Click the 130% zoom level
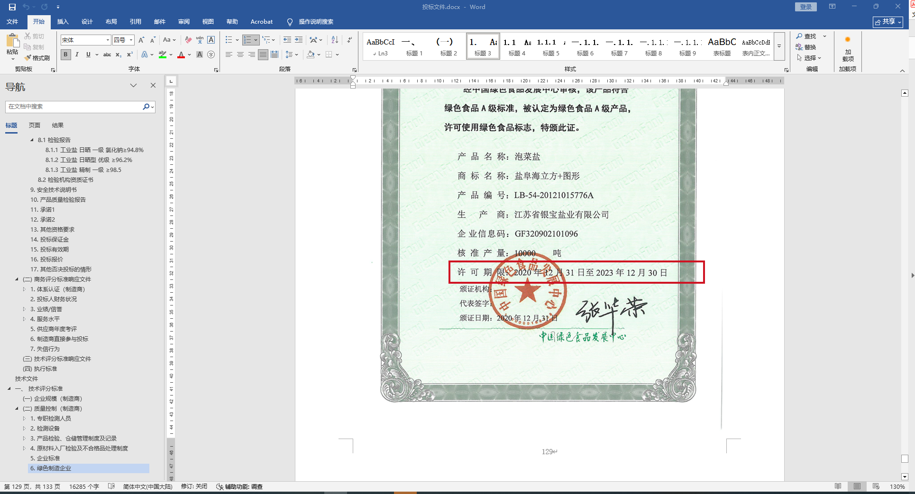The height and width of the screenshot is (494, 915). pos(897,486)
